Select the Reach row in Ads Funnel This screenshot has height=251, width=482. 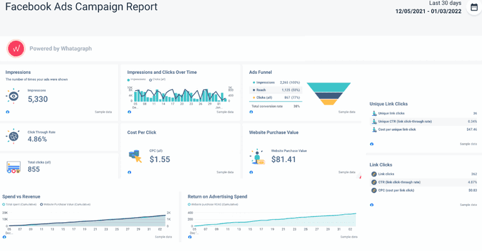click(275, 90)
